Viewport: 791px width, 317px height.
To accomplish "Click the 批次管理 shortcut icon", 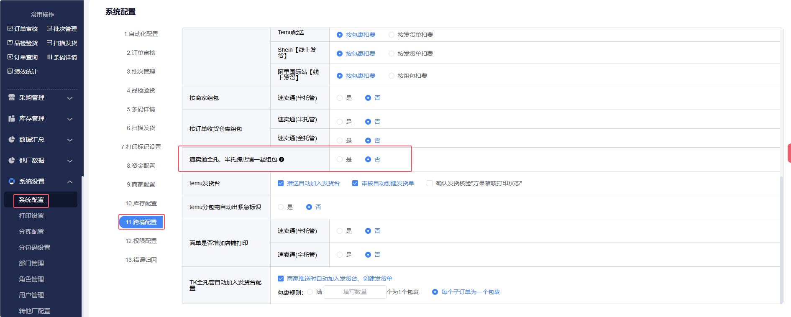I will click(49, 29).
